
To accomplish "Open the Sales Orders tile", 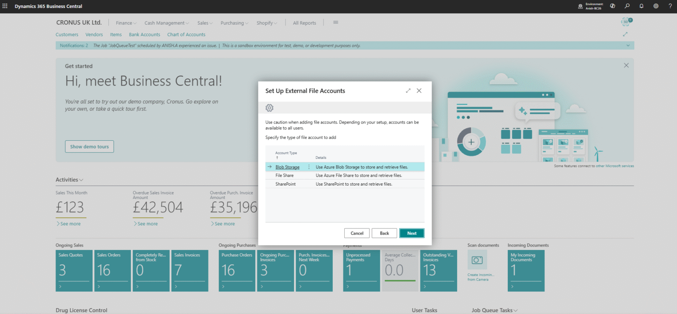I will (x=112, y=270).
